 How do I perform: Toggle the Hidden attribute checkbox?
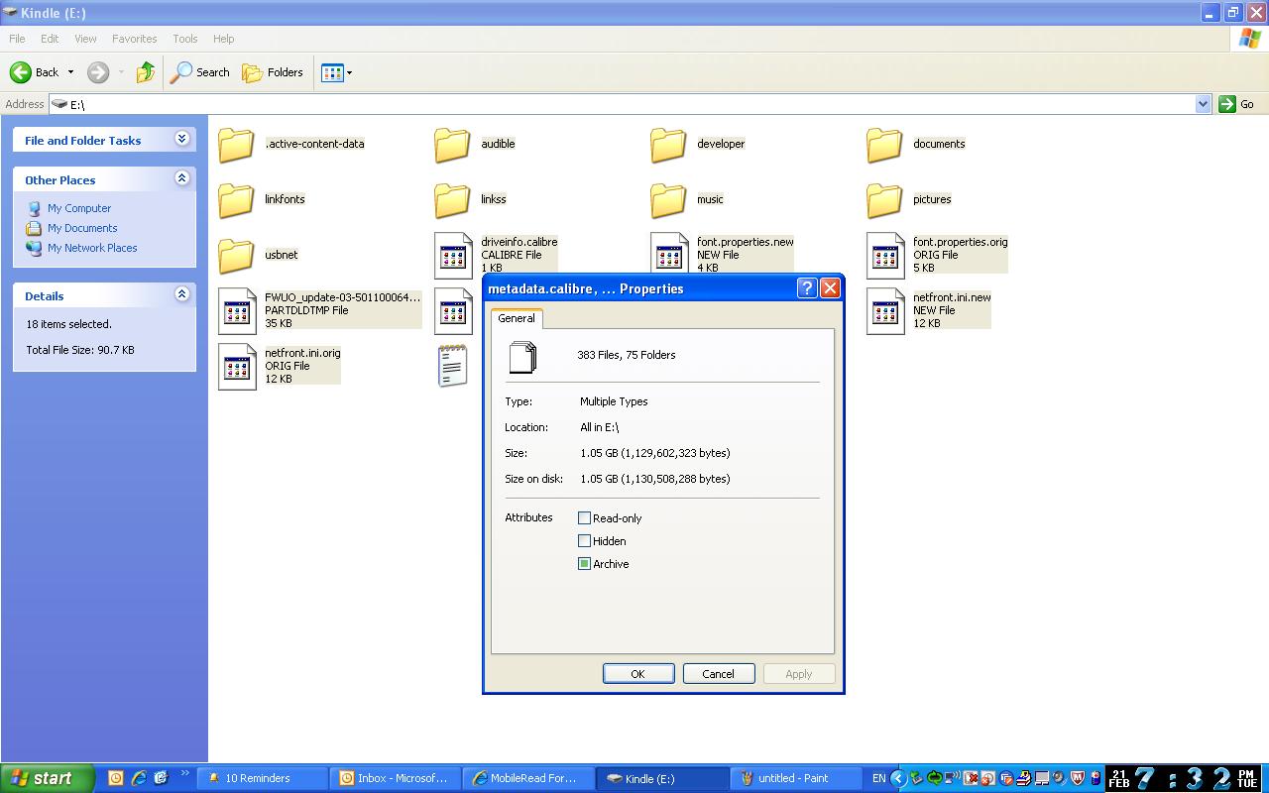tap(584, 541)
